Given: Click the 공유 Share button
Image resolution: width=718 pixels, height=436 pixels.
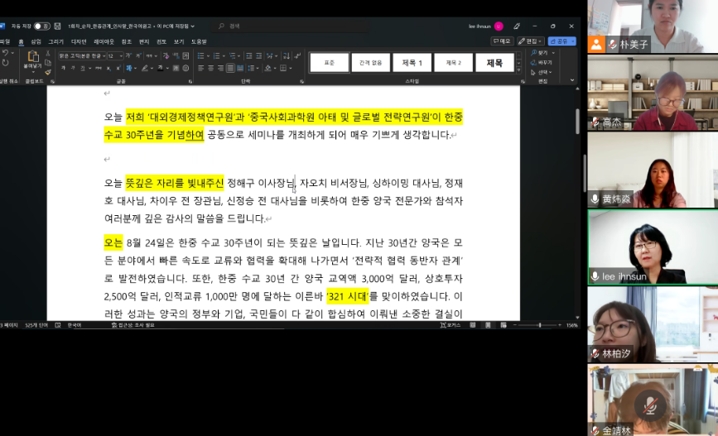Looking at the screenshot, I should 563,41.
